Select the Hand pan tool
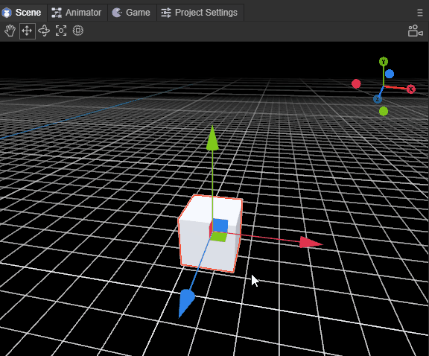Screen dimensions: 429x356 tap(10, 31)
